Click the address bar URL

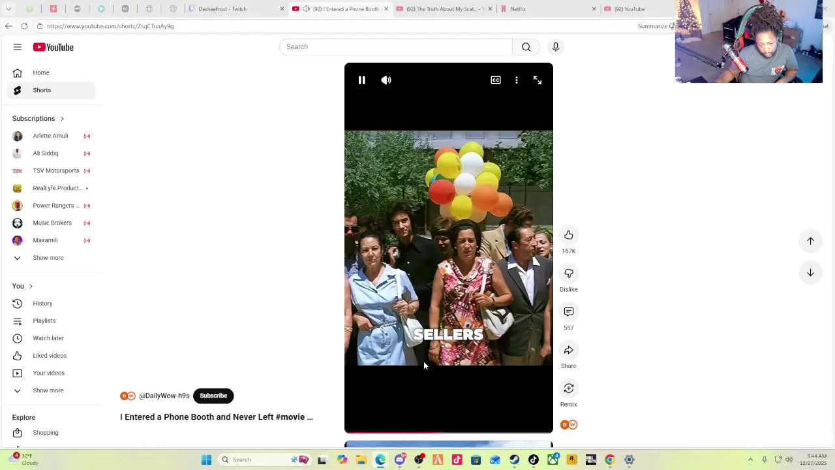110,26
